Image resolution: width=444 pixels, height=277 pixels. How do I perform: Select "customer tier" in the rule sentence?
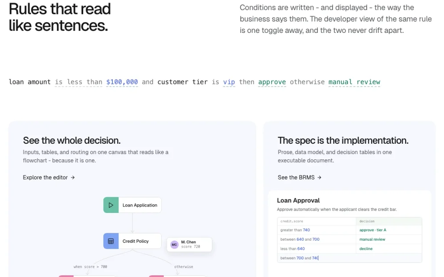point(183,82)
